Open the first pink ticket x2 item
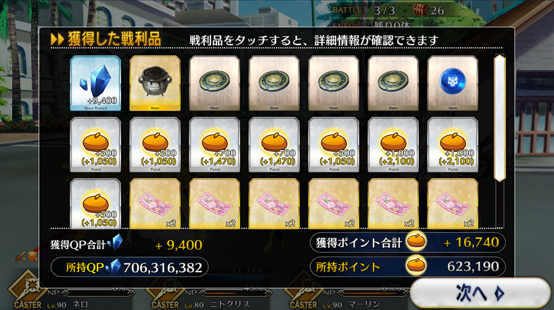Image resolution: width=554 pixels, height=310 pixels. tap(155, 203)
